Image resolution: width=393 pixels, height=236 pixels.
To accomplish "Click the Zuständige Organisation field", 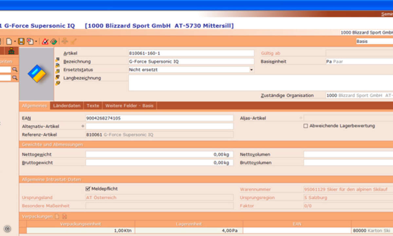I will (x=359, y=95).
